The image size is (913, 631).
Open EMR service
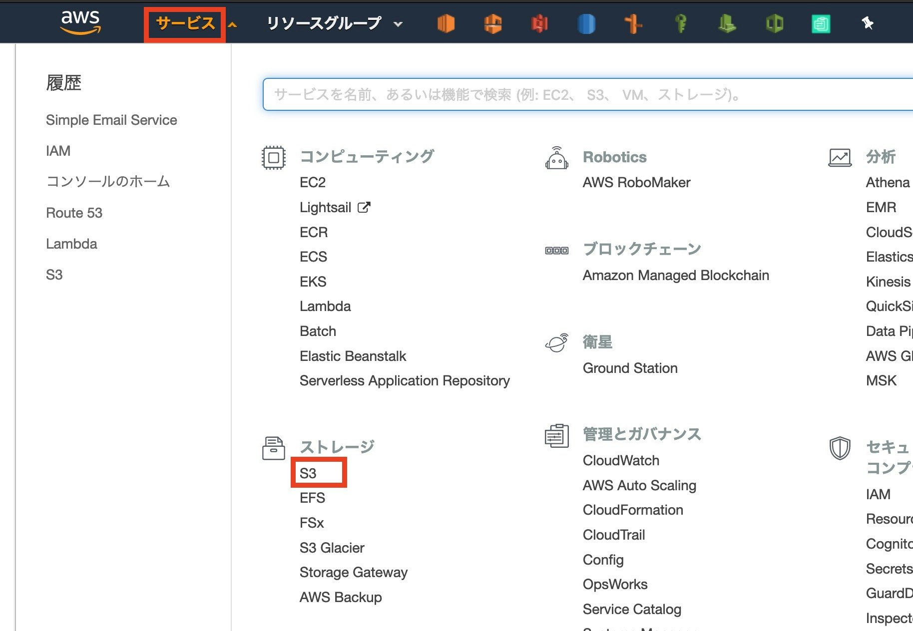click(x=881, y=207)
